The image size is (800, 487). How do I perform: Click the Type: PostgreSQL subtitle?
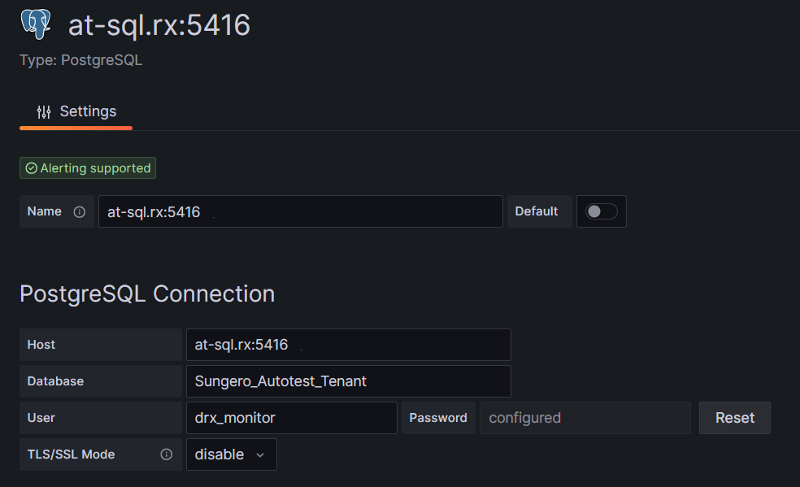81,60
